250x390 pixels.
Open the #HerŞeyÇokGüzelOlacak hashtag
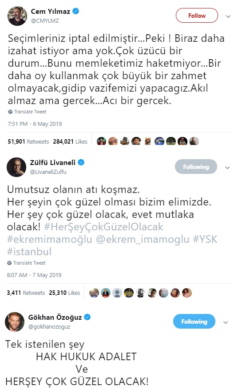[x=103, y=227]
